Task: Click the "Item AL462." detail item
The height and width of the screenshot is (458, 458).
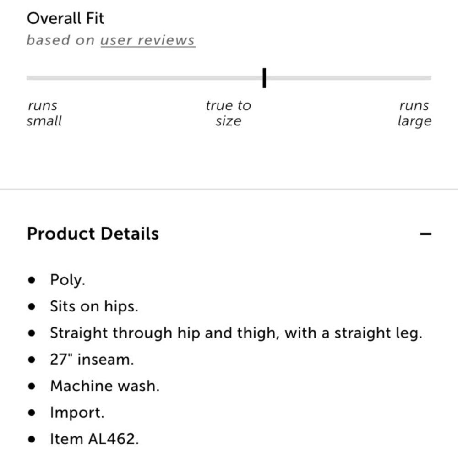Action: (94, 439)
